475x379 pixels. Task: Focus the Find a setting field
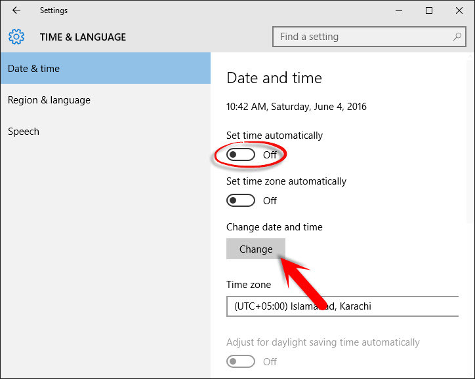(x=369, y=37)
